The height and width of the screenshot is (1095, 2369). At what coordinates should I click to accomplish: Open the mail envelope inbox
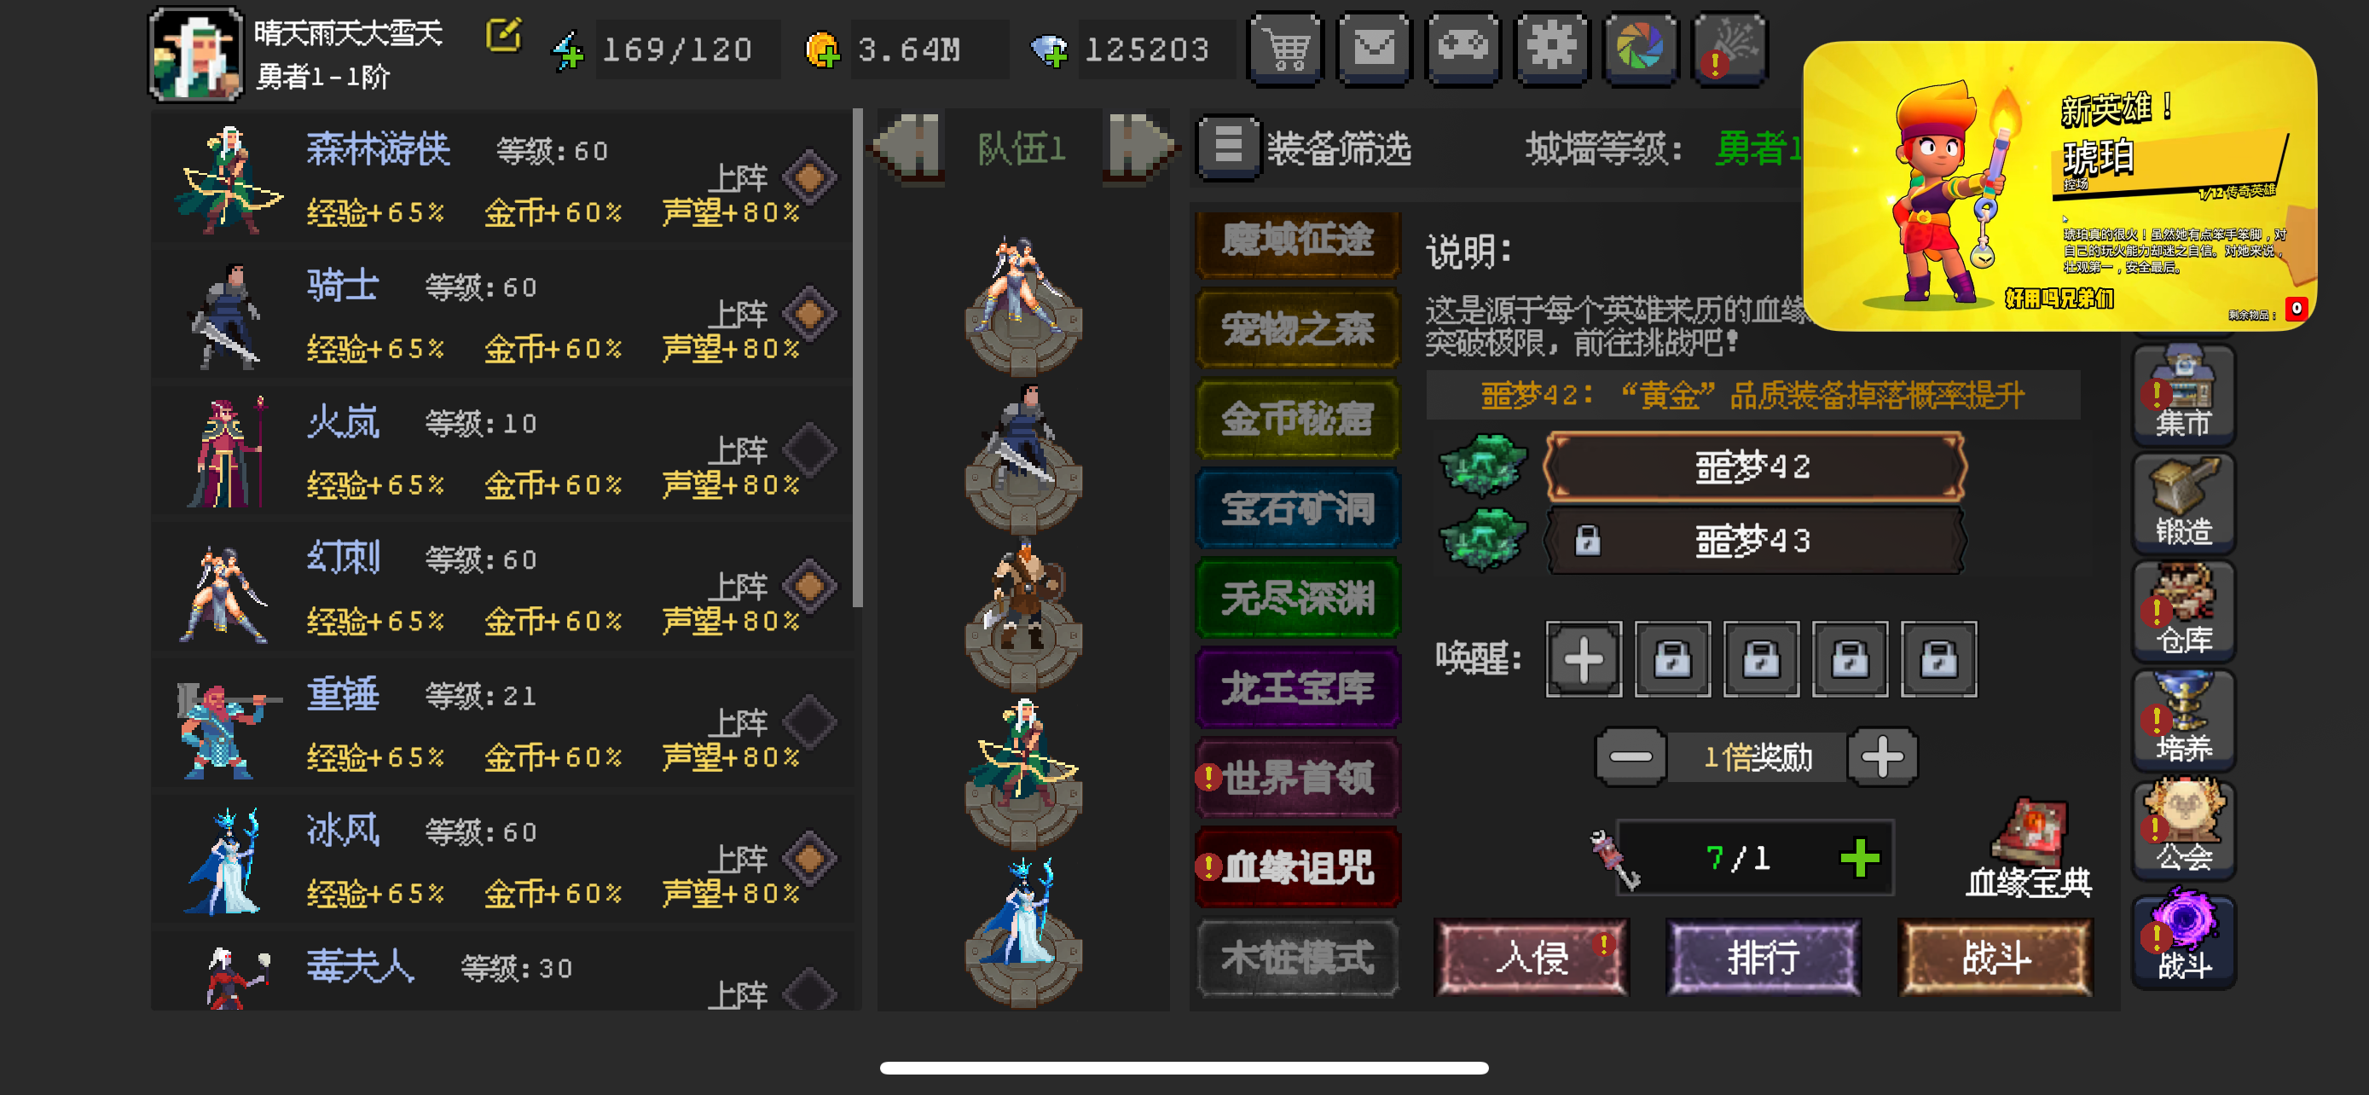[1374, 48]
